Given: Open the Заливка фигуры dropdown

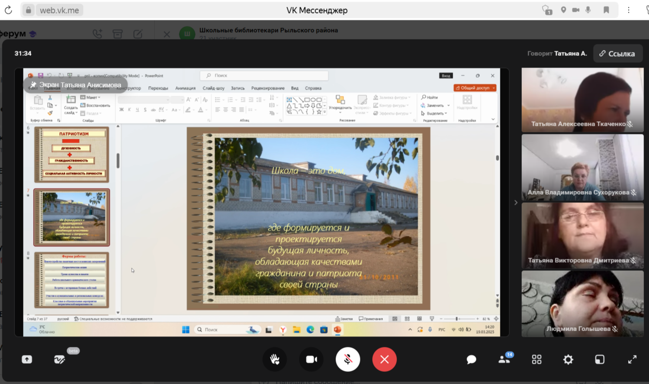Looking at the screenshot, I should coord(392,97).
